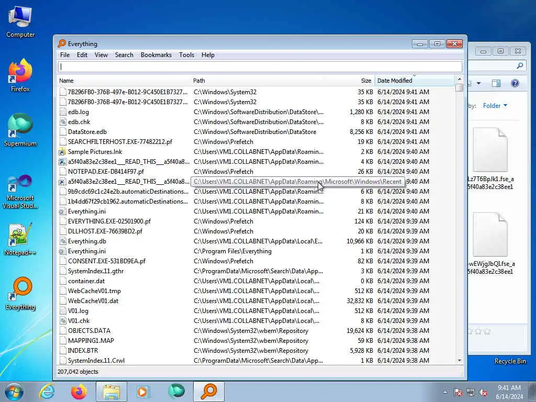Select SEARCHFILTERHOST.EXE-77482212.pf row
The image size is (536, 402).
[x=256, y=142]
